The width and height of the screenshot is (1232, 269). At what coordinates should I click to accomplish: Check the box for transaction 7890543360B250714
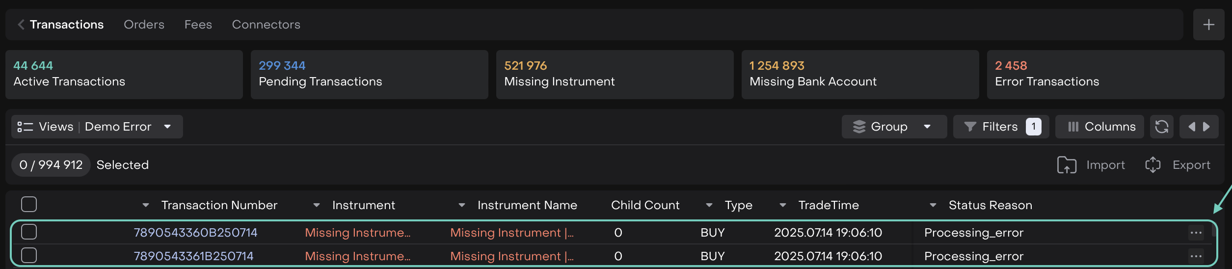(29, 232)
